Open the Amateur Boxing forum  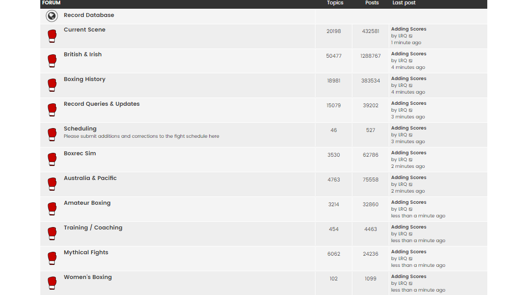point(87,203)
